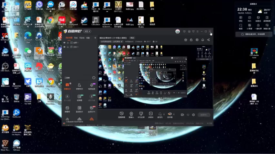Open the 读弹幕 tool with the green badge
The height and width of the screenshot is (154, 275).
coord(79,98)
